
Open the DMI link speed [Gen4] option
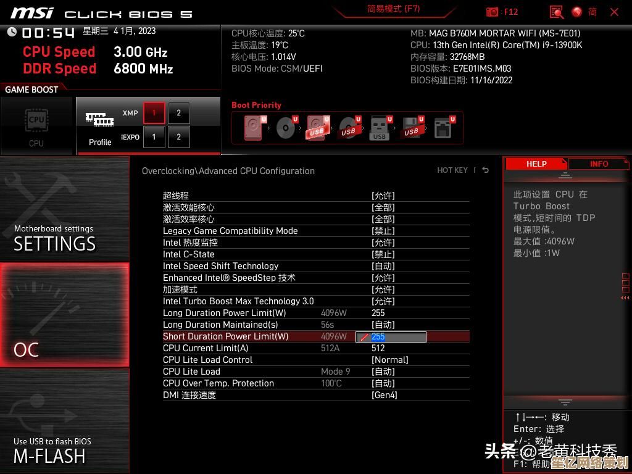pyautogui.click(x=385, y=395)
